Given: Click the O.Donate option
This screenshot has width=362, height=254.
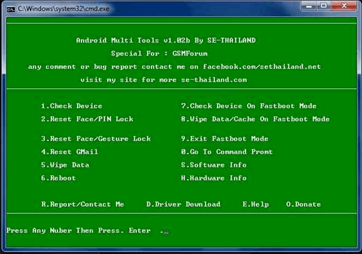Looking at the screenshot, I should pyautogui.click(x=303, y=204).
